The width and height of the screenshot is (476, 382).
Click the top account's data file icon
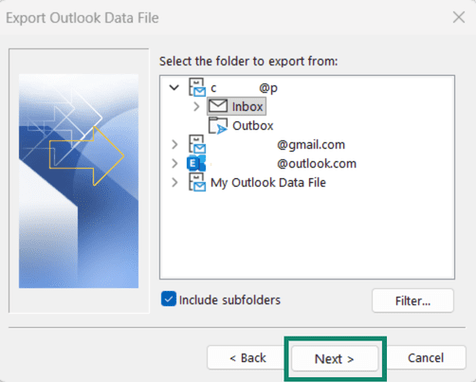click(x=197, y=87)
